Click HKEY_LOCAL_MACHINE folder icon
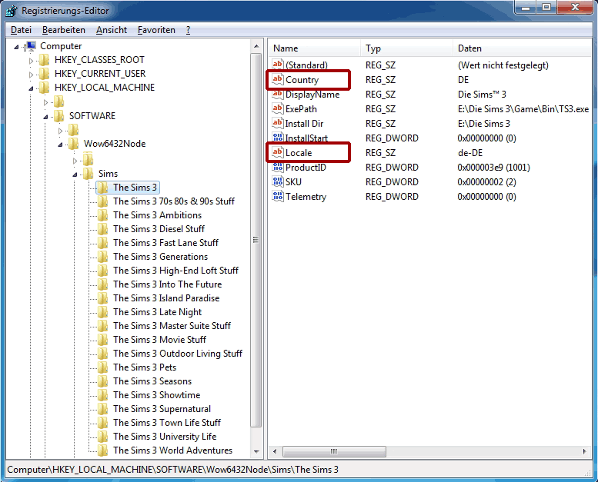The width and height of the screenshot is (598, 482). pos(45,88)
